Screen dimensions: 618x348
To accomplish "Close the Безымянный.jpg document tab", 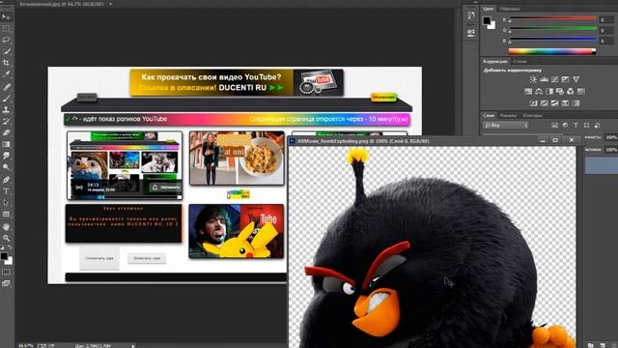I will click(x=110, y=4).
